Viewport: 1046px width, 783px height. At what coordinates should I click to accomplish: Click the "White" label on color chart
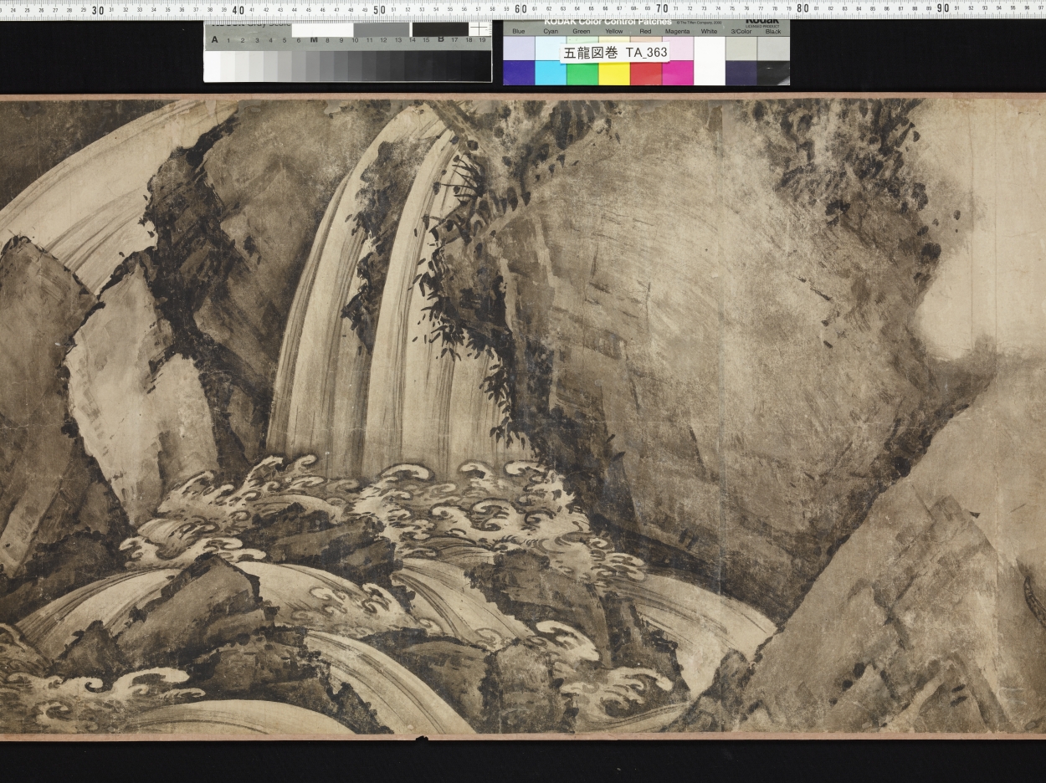710,31
